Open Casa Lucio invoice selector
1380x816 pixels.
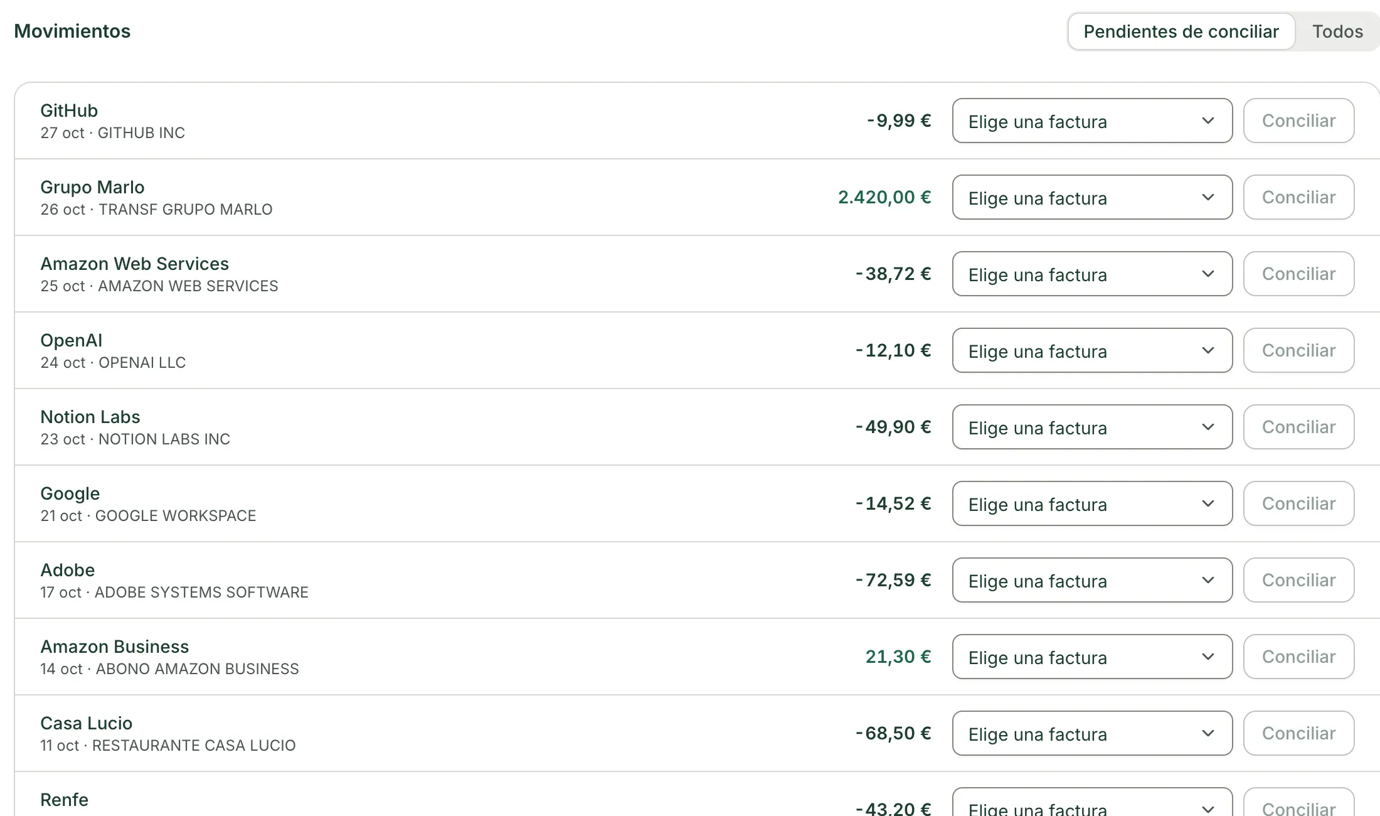click(1092, 733)
